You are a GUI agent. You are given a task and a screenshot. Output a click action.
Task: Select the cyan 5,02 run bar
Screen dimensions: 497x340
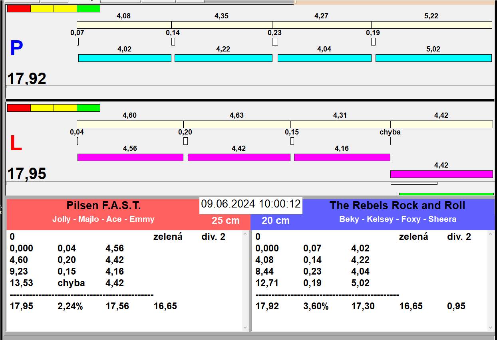(x=433, y=58)
